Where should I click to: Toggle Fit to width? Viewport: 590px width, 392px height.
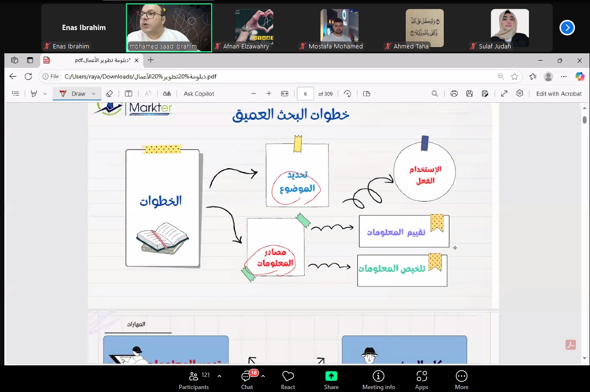pyautogui.click(x=285, y=94)
